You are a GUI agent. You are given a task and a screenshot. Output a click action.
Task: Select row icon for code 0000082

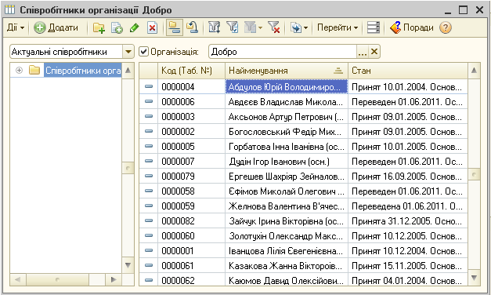[149, 220]
